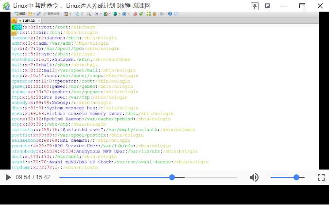329x205 pixels.
Task: Click the 'mail:x:8:12' line
Action: 73,70
